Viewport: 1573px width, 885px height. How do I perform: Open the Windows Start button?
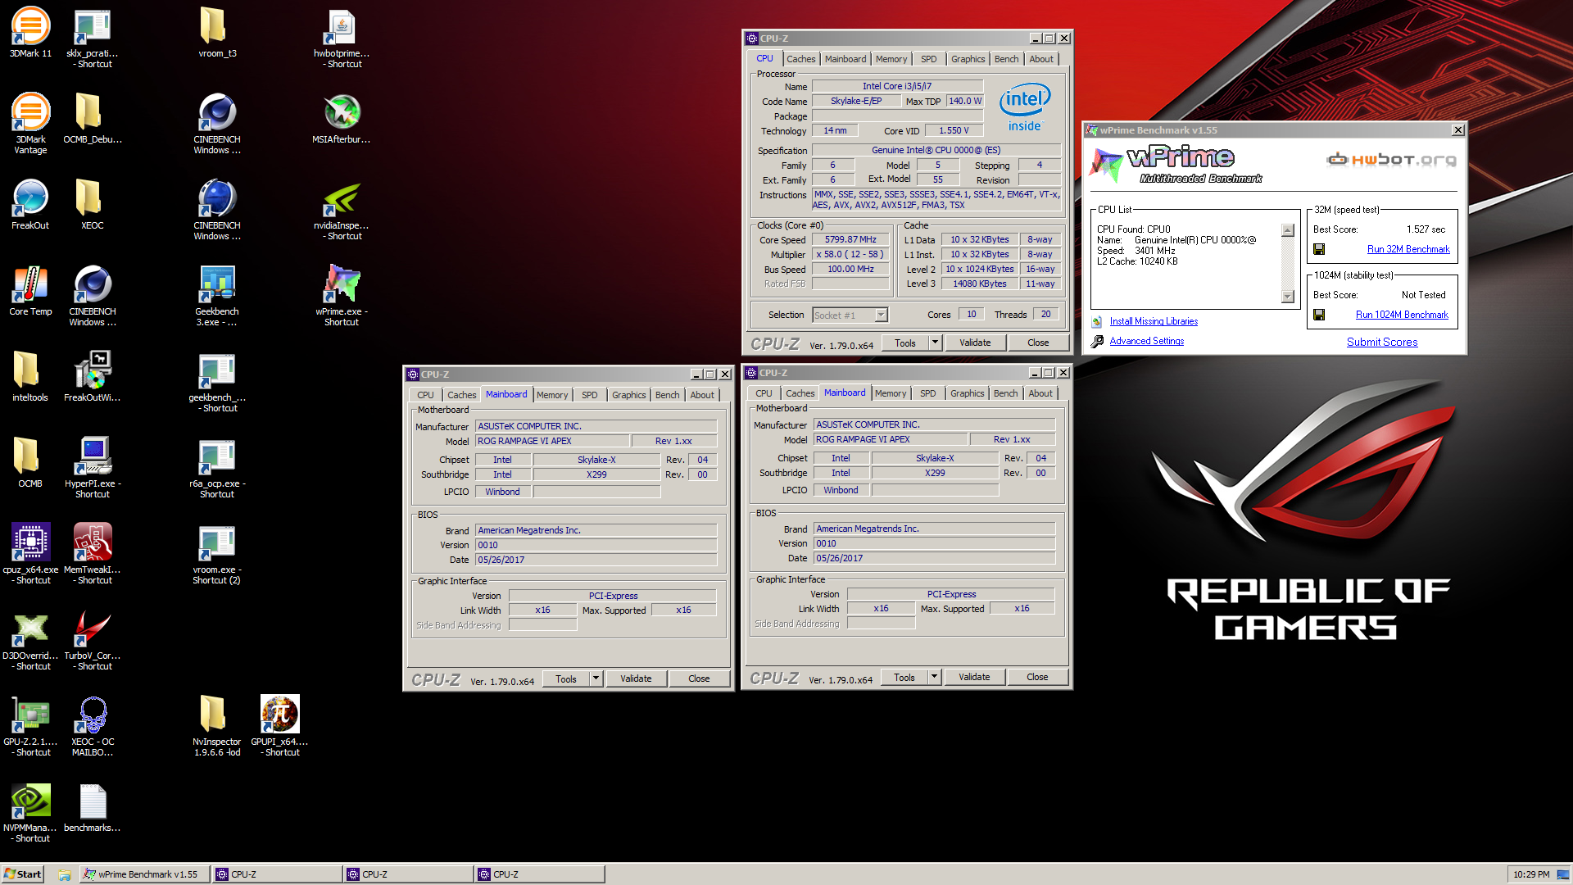(x=22, y=874)
